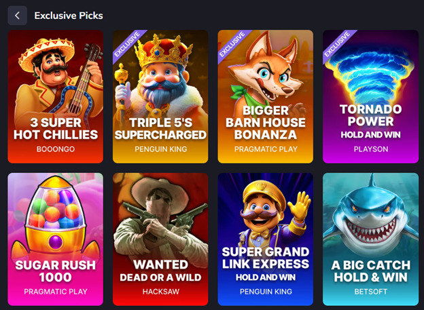
Task: Click the Hacksaw provider label
Action: point(160,292)
